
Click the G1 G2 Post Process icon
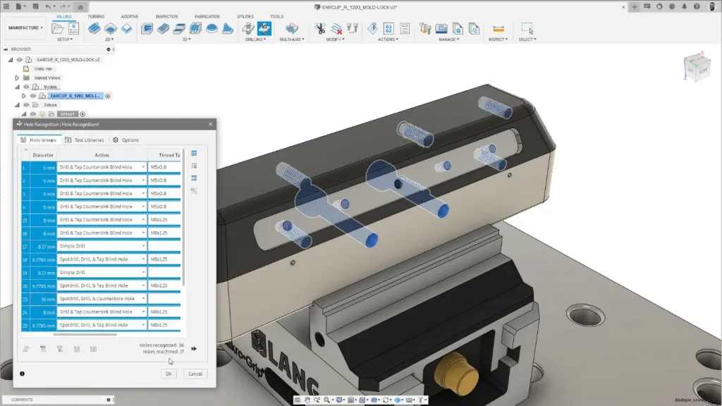388,29
